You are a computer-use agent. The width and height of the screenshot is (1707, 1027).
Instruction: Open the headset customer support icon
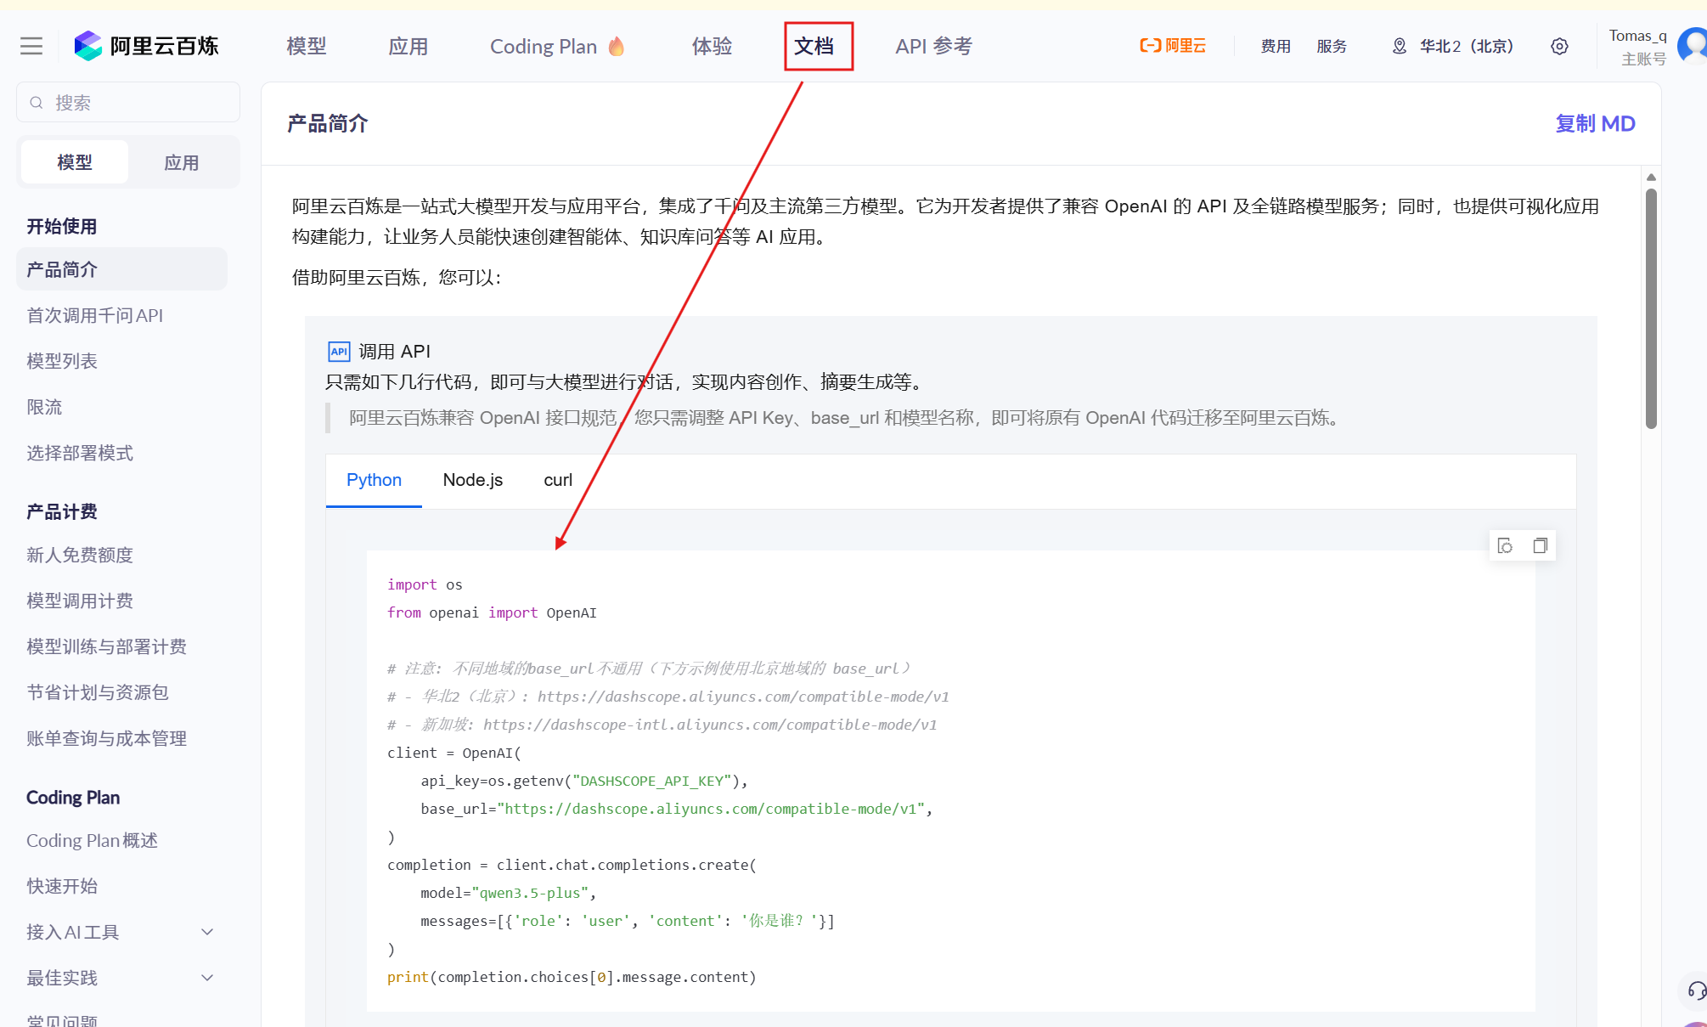coord(1696,990)
